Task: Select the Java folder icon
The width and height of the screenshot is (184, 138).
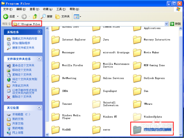Action: click(96, 40)
